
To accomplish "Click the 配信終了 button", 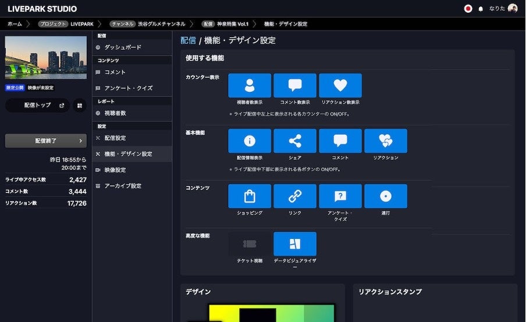I will tap(45, 141).
